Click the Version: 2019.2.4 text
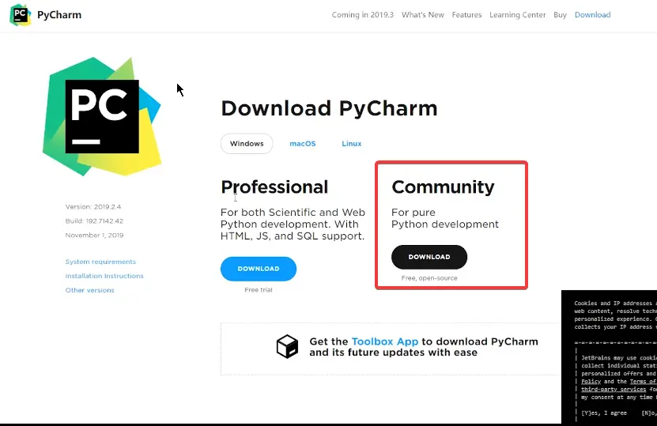Image resolution: width=657 pixels, height=426 pixels. pyautogui.click(x=93, y=207)
